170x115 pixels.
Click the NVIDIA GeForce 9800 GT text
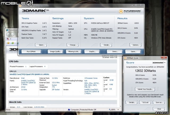pyautogui.click(x=100, y=23)
